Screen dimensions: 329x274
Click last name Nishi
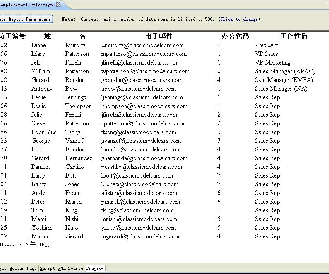coord(72,219)
